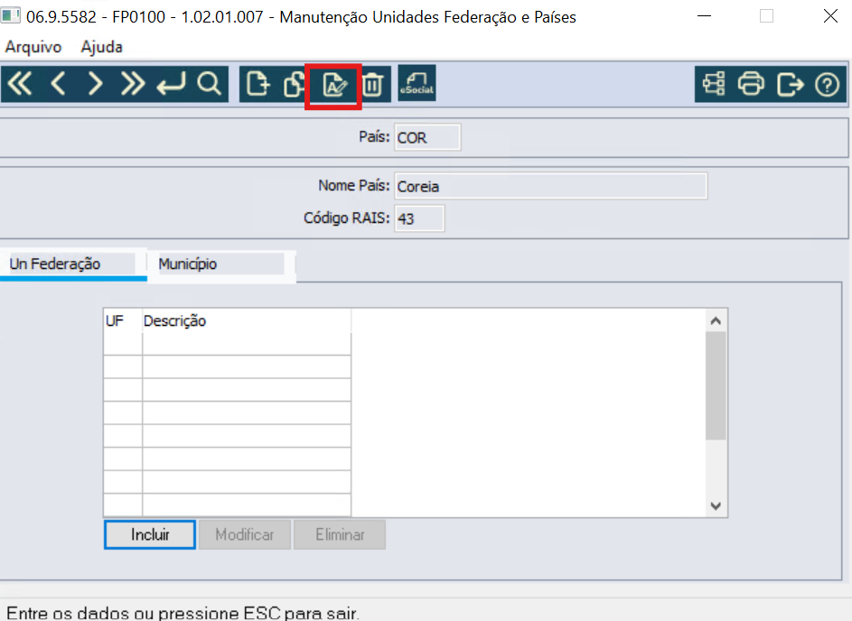The height and width of the screenshot is (621, 852).
Task: Create a new record with the add-document icon
Action: coord(257,84)
